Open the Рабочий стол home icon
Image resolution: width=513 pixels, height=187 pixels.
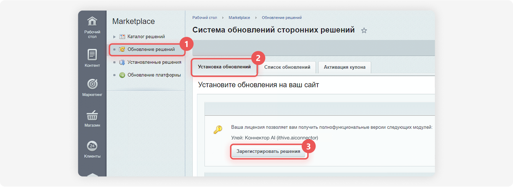tap(92, 21)
